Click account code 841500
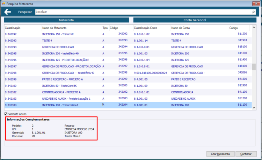This screenshot has height=160, width=262. pos(242,79)
